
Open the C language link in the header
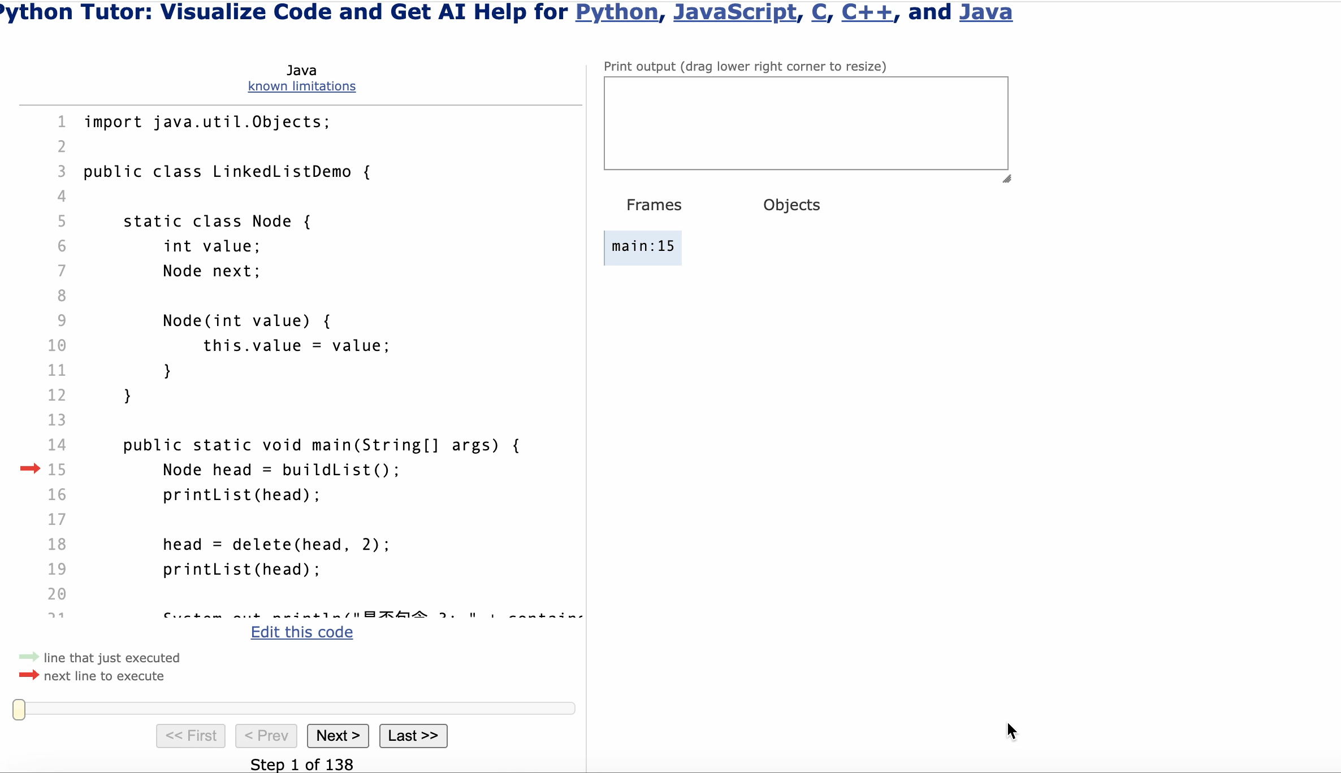tap(819, 12)
